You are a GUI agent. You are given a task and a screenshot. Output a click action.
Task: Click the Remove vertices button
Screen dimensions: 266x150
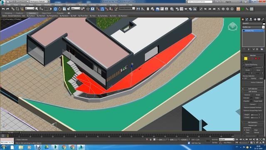click(247, 95)
